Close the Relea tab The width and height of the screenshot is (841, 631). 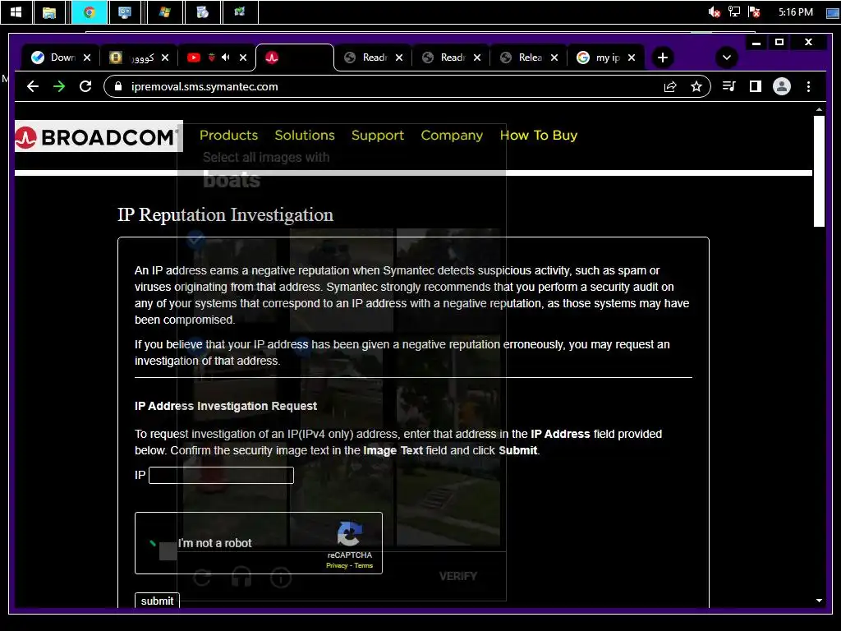pos(554,58)
